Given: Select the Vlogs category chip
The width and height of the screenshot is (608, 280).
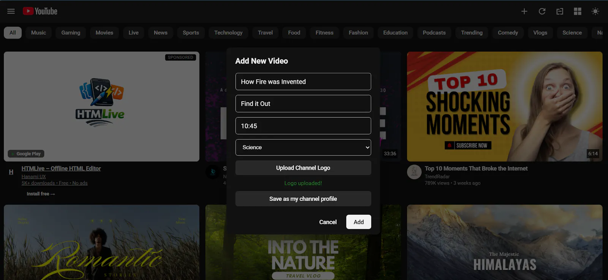Looking at the screenshot, I should pyautogui.click(x=540, y=33).
